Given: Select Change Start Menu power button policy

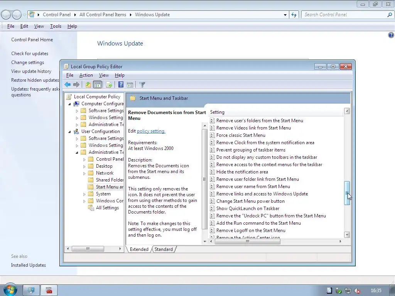Looking at the screenshot, I should (250, 201).
